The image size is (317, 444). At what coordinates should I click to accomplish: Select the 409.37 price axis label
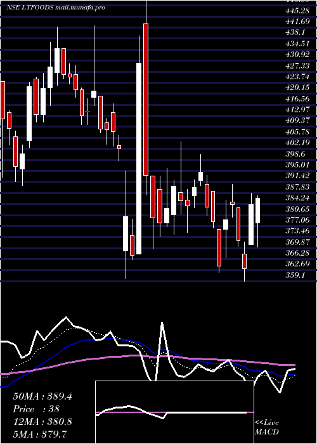pos(297,121)
